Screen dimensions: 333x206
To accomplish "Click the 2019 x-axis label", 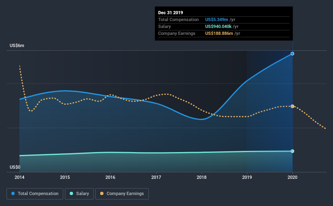I will [247, 177].
